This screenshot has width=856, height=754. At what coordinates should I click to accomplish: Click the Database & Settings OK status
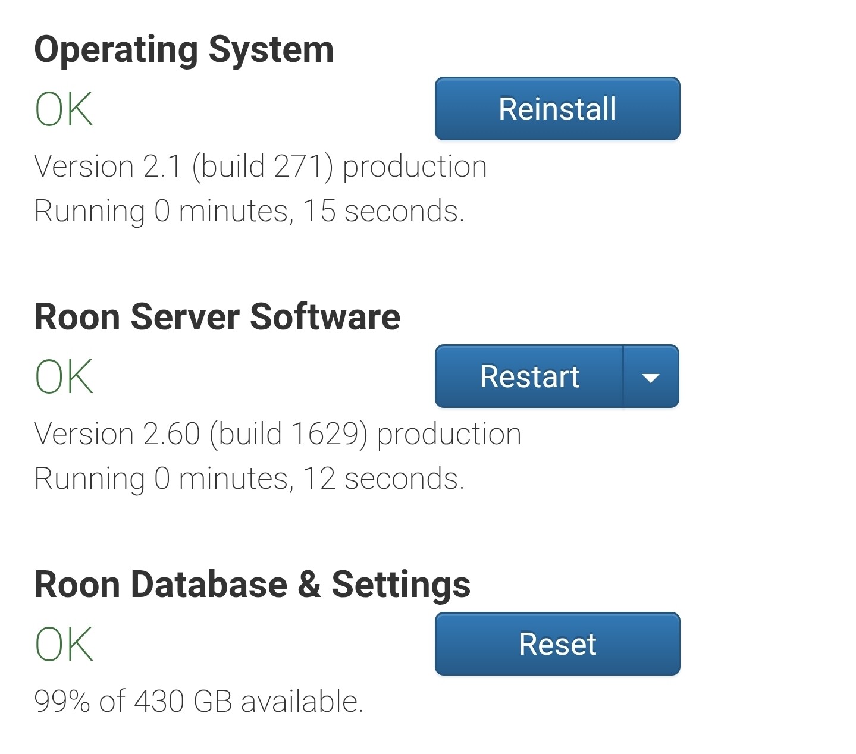coord(64,645)
